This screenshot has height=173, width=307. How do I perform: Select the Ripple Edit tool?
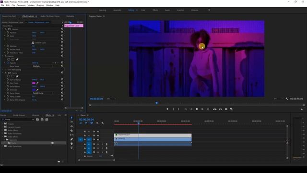71,126
